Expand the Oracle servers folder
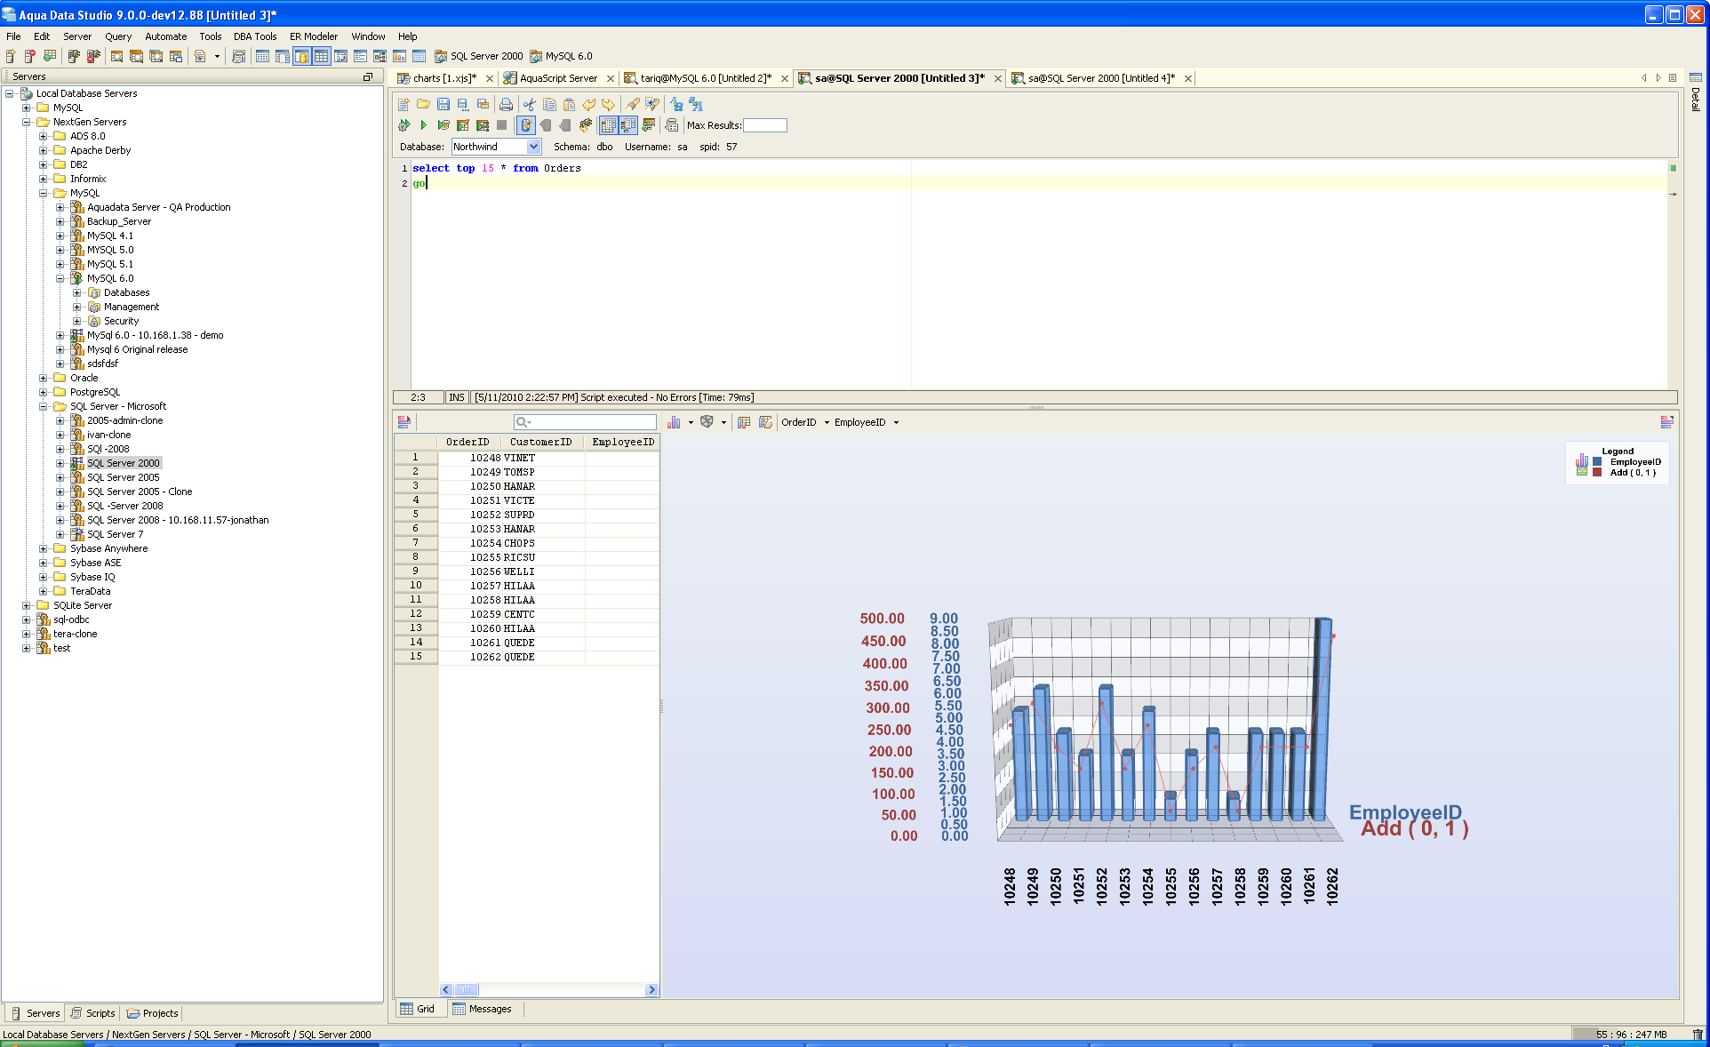 pos(43,378)
